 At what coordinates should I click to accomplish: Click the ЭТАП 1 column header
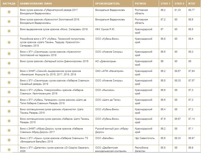pyautogui.click(x=165, y=4)
